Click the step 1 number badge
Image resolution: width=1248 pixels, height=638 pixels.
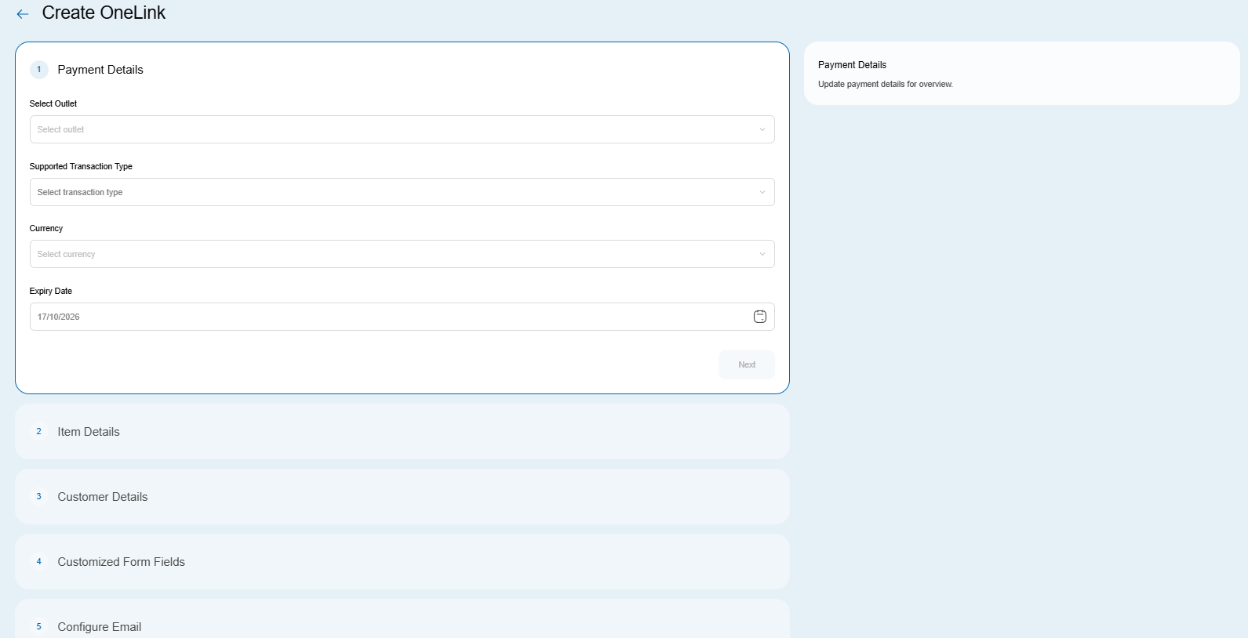click(39, 70)
